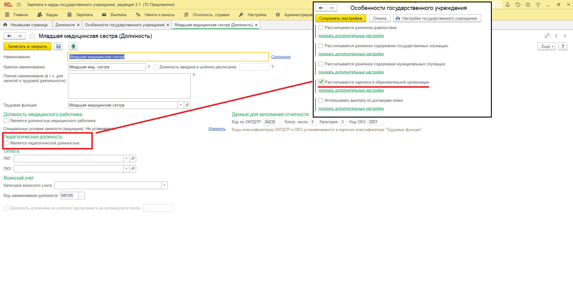
Task: Open the Еще dropdown menu
Action: pyautogui.click(x=547, y=46)
